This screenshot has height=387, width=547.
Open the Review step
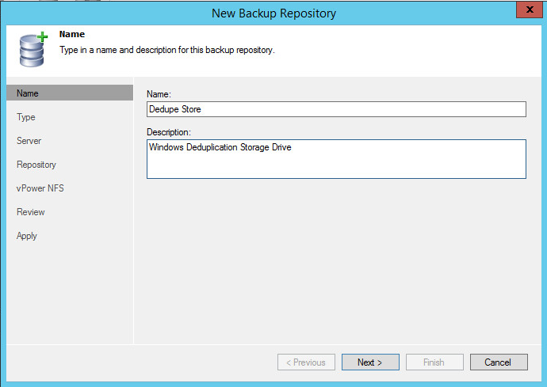click(31, 212)
